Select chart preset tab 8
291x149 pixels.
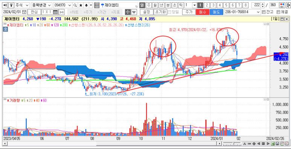coord(245,5)
